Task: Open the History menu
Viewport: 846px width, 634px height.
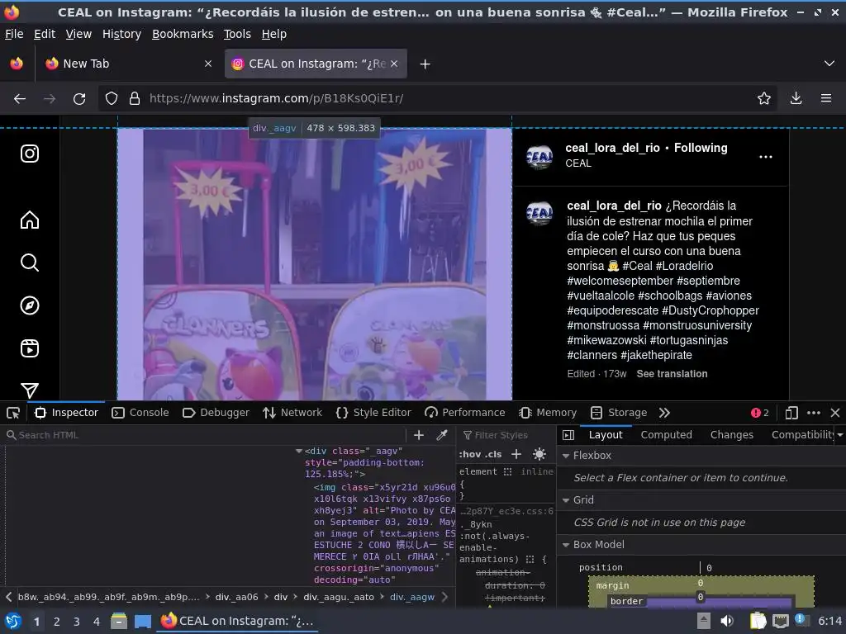Action: [122, 34]
